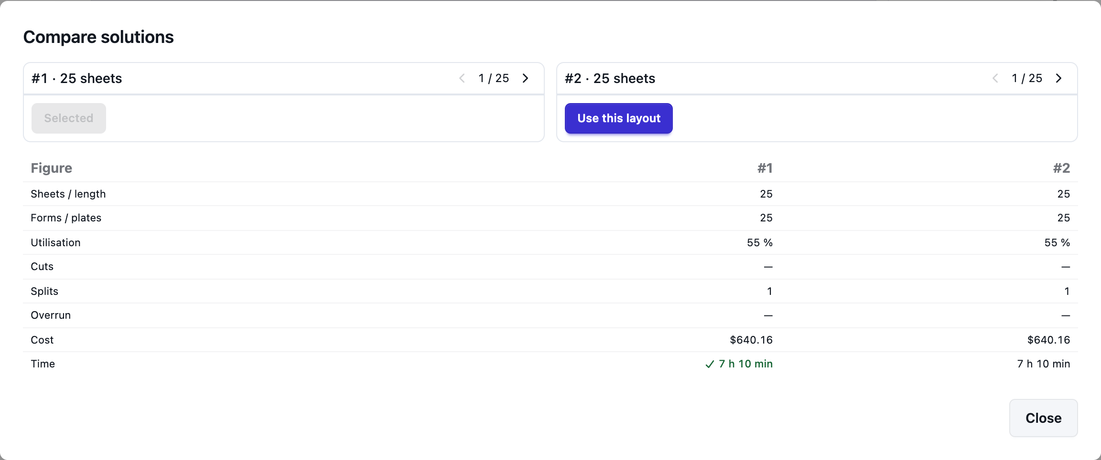
Task: Select the Splits row label
Action: point(44,291)
